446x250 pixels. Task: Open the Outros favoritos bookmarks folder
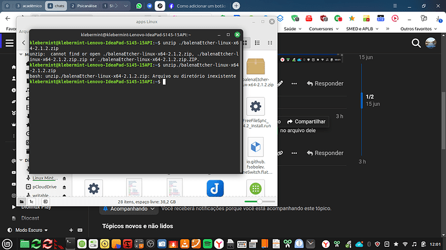[419, 28]
